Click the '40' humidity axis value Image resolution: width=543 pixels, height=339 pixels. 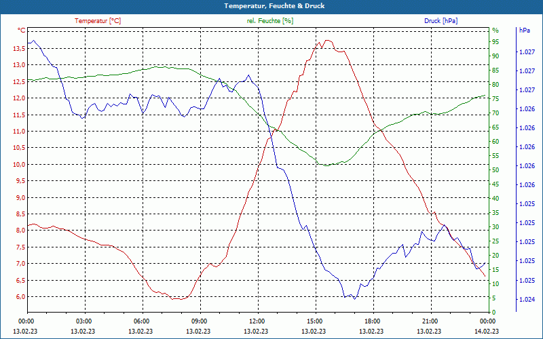(495, 199)
